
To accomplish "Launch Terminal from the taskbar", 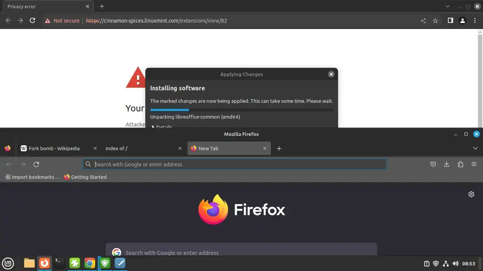I will click(x=60, y=263).
